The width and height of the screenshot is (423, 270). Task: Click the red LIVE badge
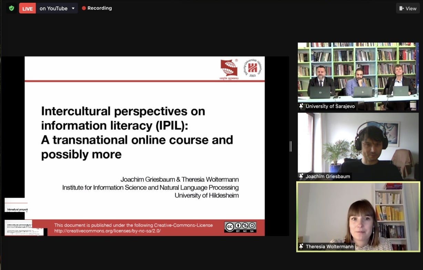pos(28,9)
